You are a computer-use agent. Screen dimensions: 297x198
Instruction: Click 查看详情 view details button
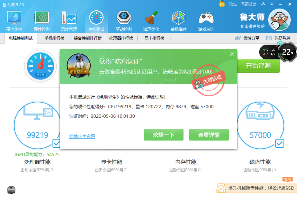(209, 135)
